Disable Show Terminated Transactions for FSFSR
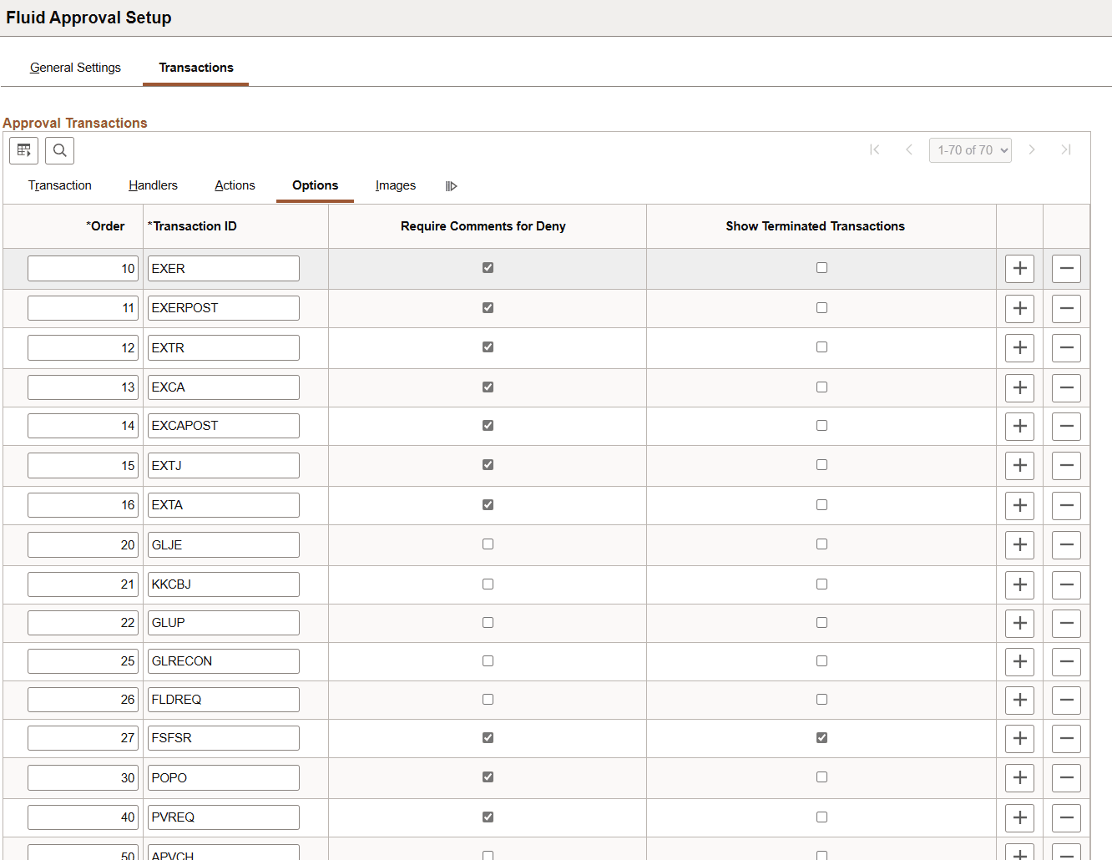 (x=821, y=737)
